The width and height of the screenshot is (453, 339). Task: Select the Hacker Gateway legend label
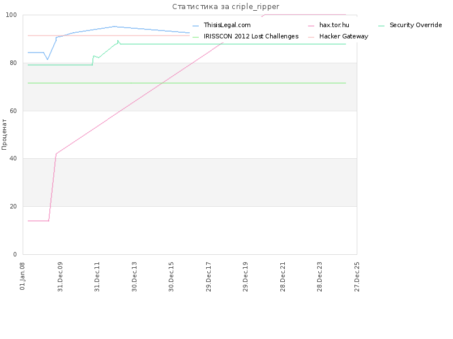tap(344, 36)
